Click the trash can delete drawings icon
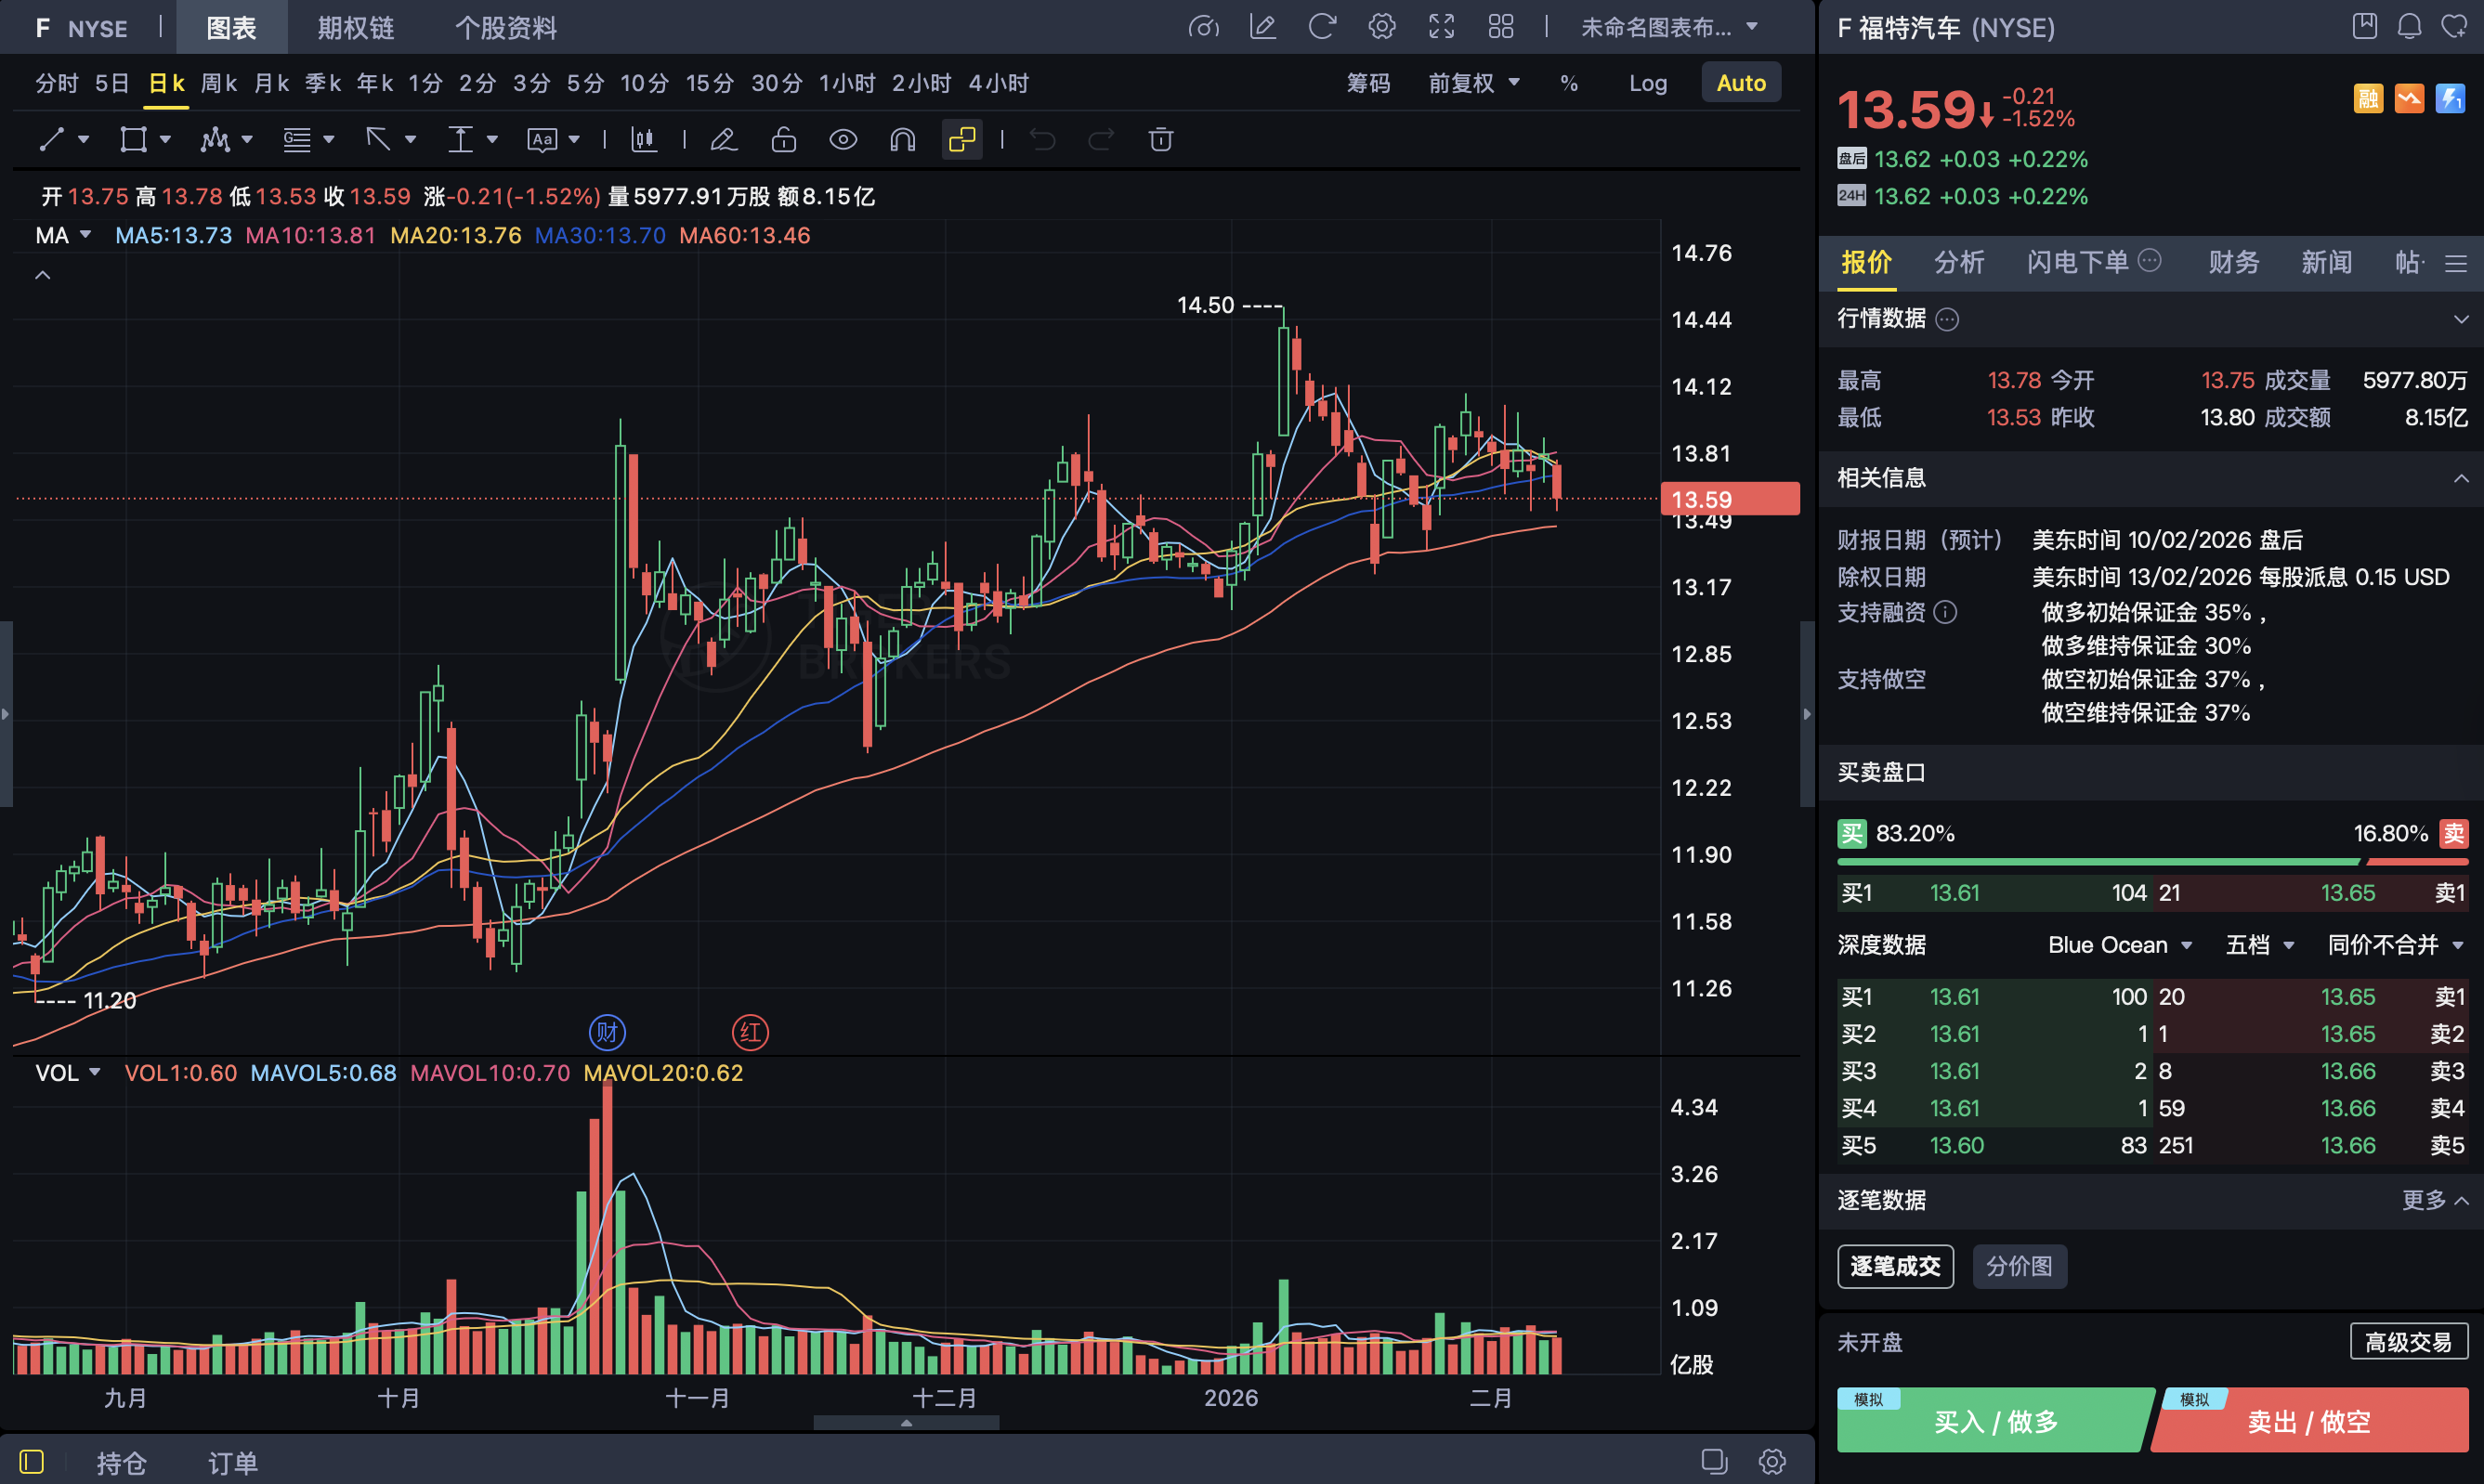Screen dimensions: 2484x1484 (x=1160, y=140)
